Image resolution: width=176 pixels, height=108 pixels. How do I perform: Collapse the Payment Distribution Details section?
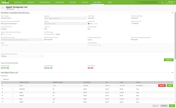coord(172,13)
